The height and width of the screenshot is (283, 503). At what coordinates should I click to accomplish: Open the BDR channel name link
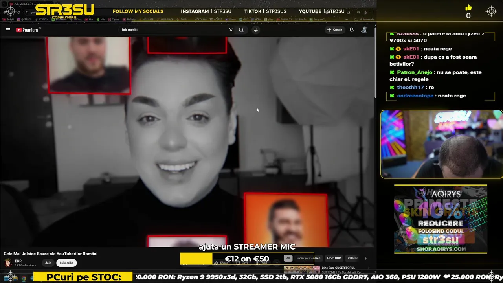click(x=18, y=261)
